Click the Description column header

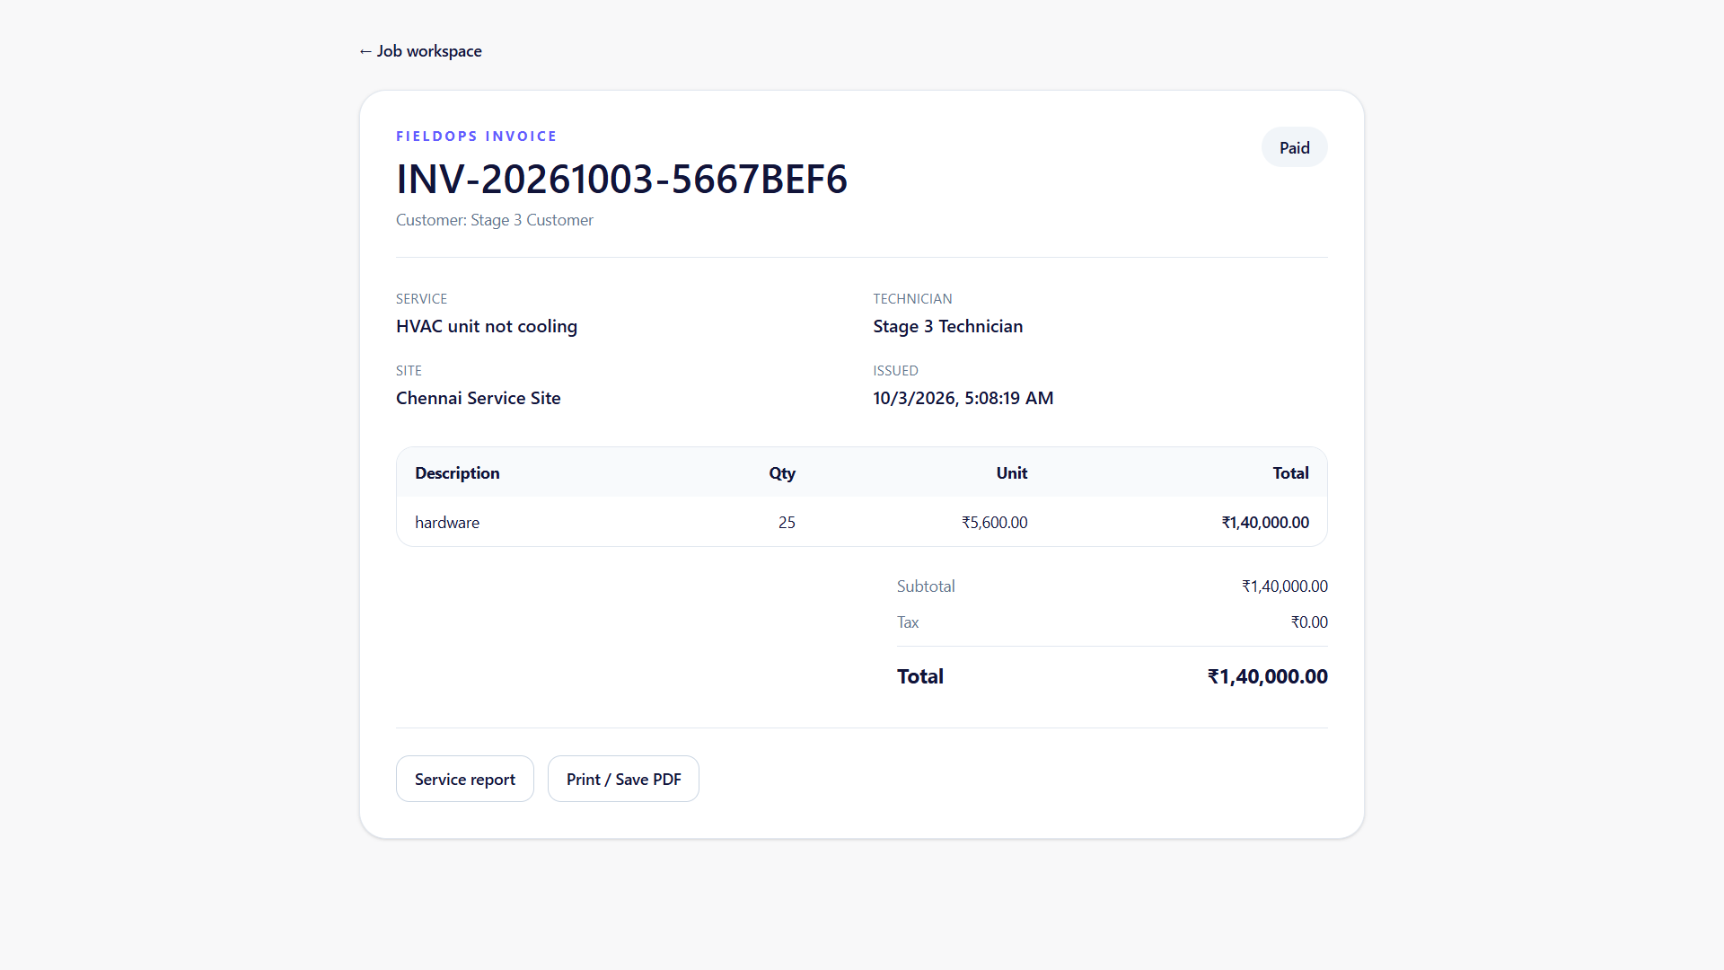pyautogui.click(x=457, y=473)
